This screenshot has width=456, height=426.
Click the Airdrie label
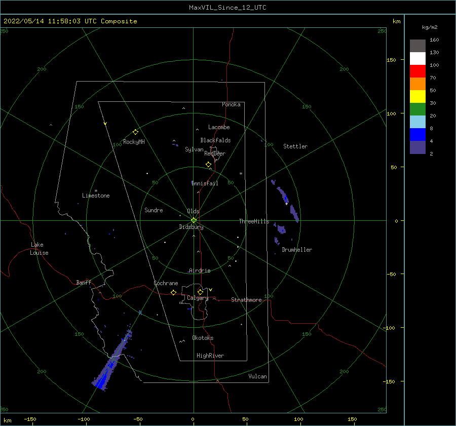200,270
